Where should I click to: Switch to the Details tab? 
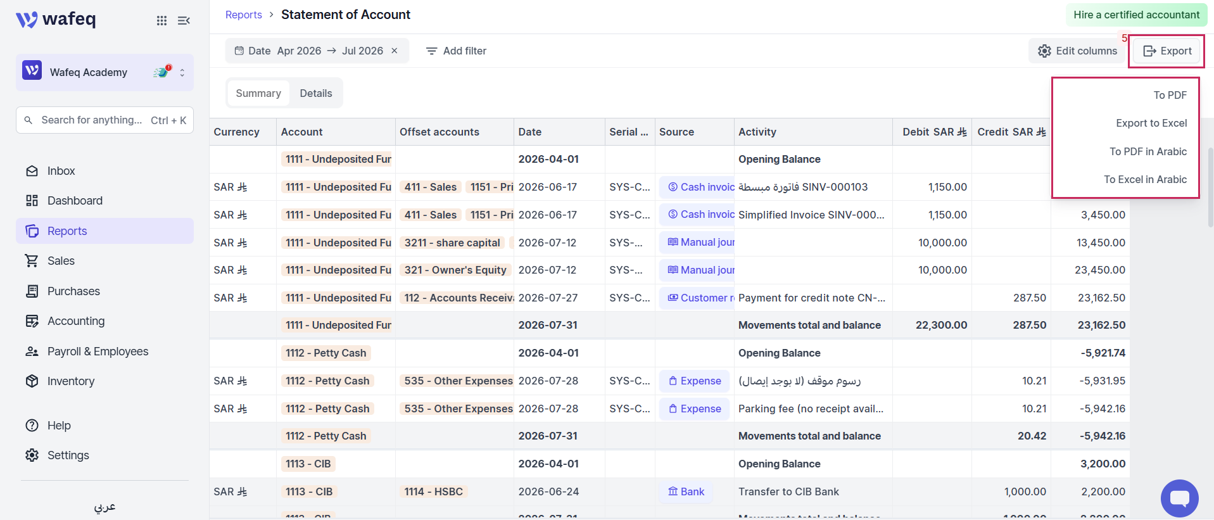316,93
